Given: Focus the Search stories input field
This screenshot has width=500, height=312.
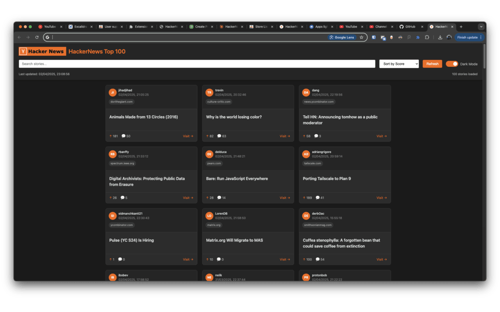Looking at the screenshot, I should [197, 64].
